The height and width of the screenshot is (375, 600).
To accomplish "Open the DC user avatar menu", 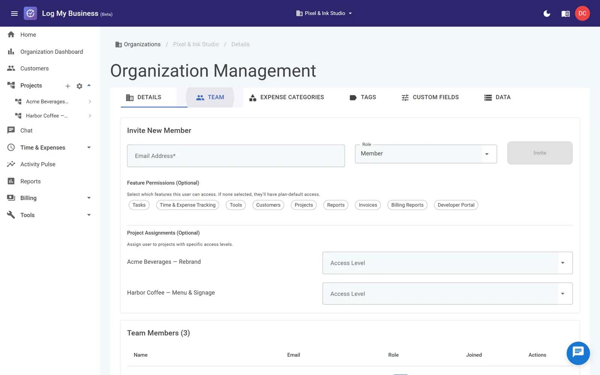I will tap(582, 13).
